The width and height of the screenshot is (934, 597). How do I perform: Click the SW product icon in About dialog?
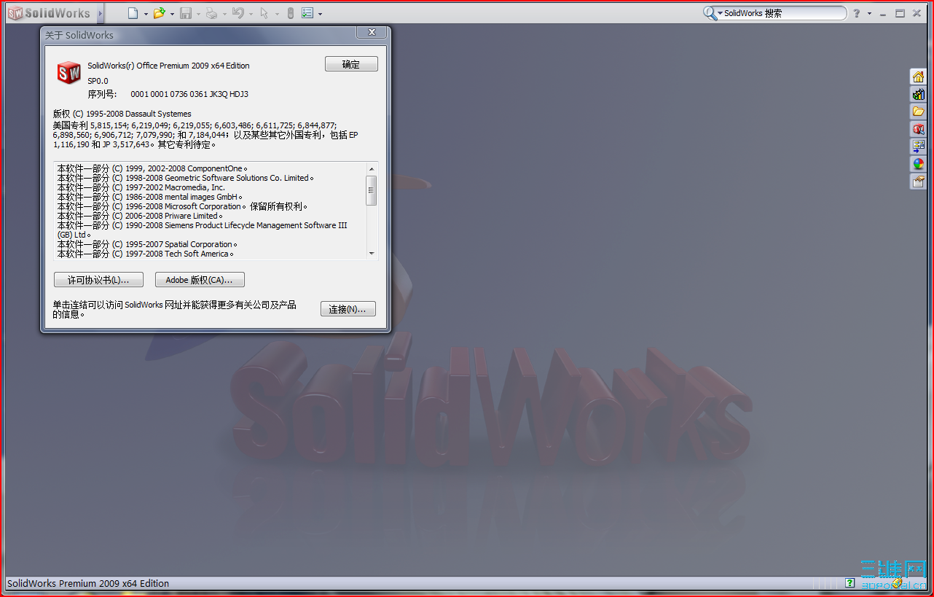[69, 73]
